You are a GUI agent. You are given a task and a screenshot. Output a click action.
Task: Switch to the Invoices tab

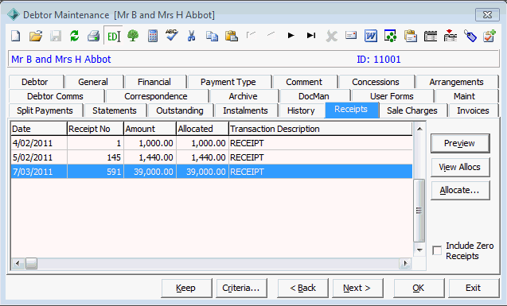tap(474, 110)
